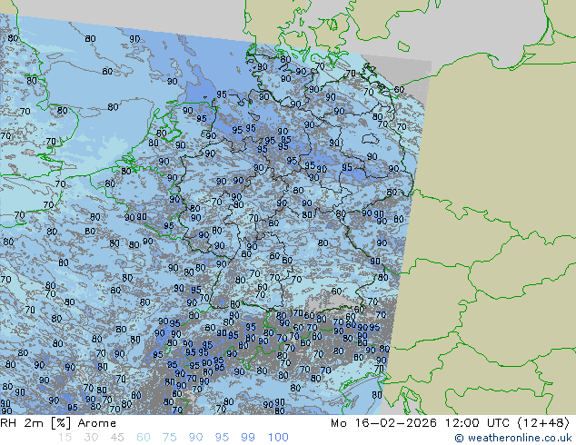Click the legend value 99
This screenshot has width=576, height=445.
[248, 438]
